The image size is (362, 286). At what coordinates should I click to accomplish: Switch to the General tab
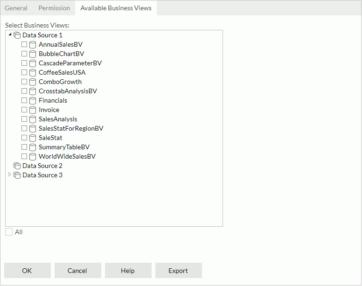tap(16, 8)
